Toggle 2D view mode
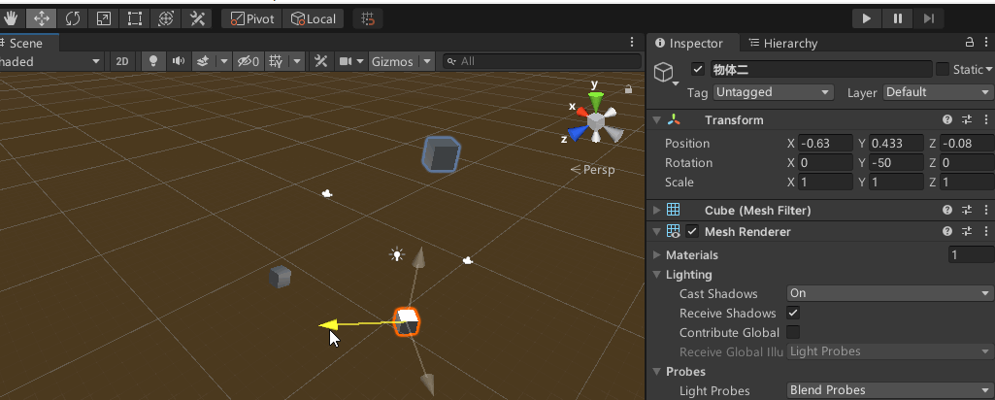Viewport: 995px width, 400px height. point(122,61)
